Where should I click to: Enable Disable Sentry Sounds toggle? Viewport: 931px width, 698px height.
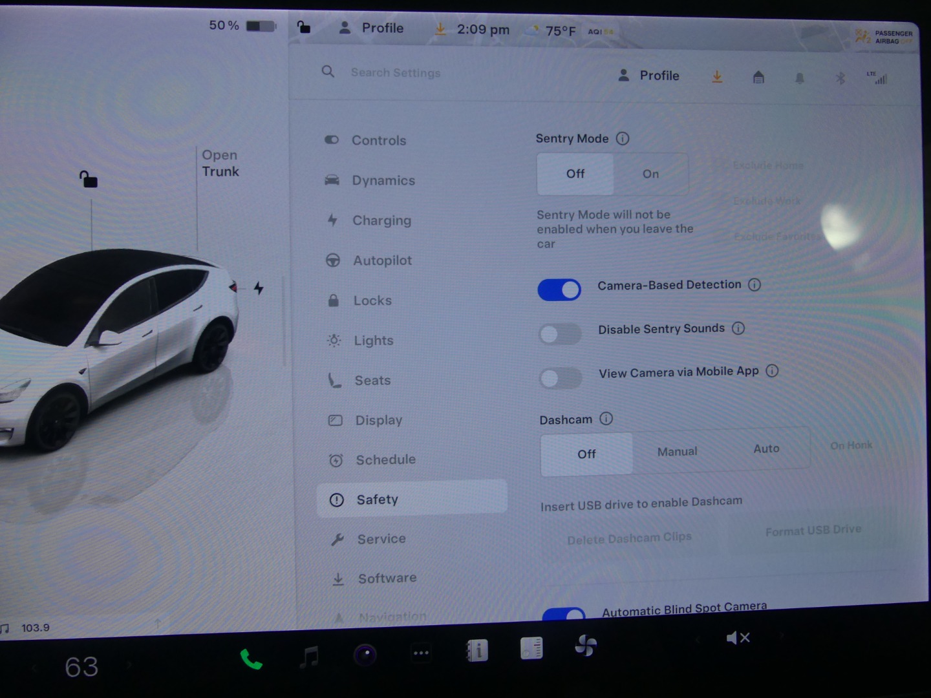[x=560, y=333]
